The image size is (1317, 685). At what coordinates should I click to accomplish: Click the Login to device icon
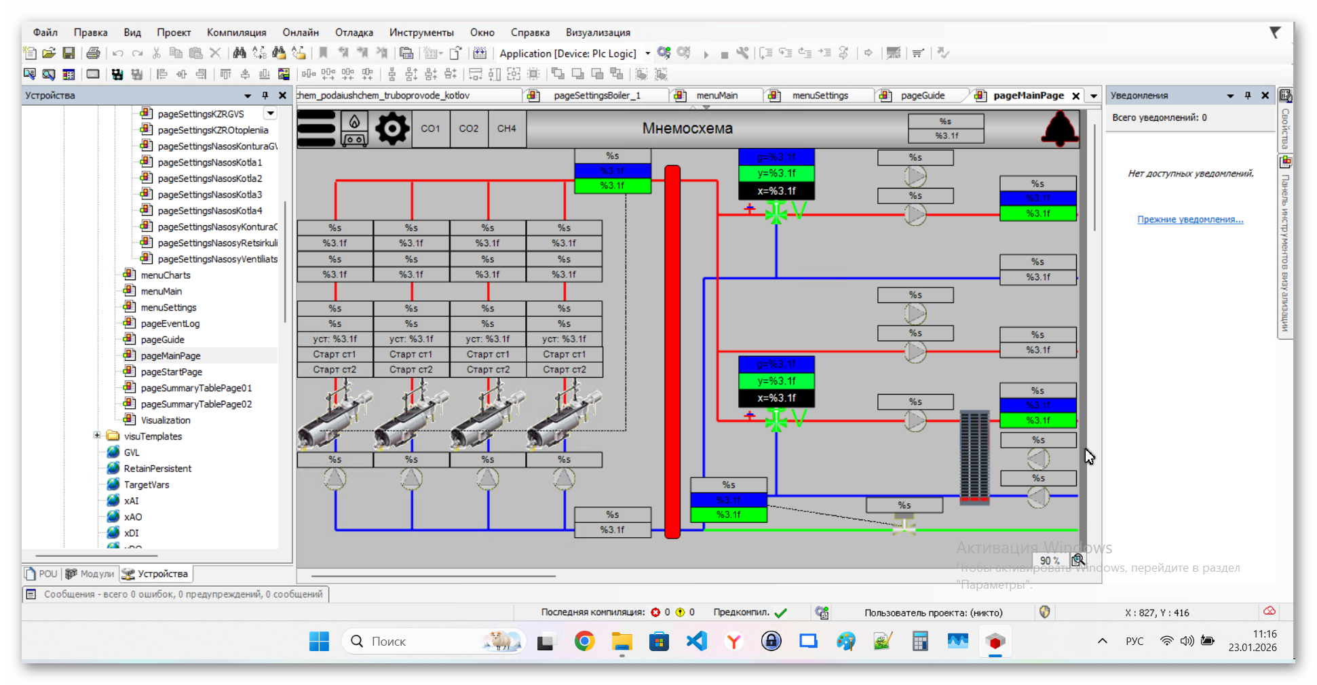pos(664,53)
